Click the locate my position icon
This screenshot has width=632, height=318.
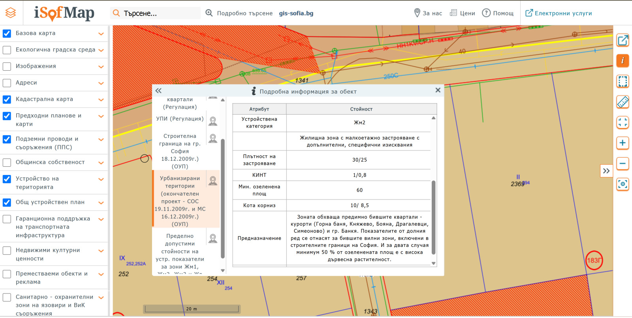[623, 184]
